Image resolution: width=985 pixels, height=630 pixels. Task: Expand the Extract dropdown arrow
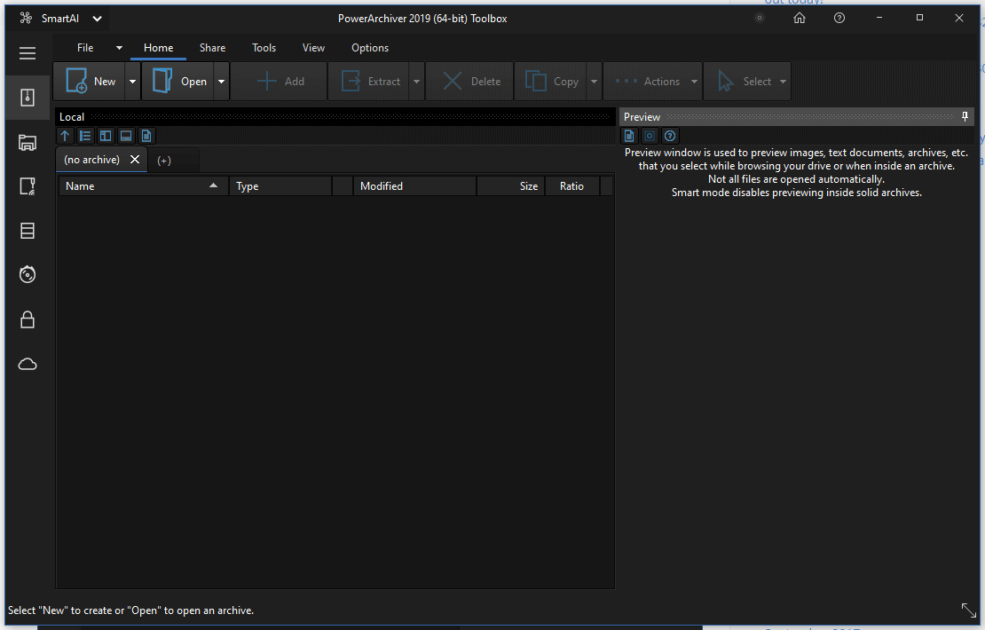click(416, 81)
